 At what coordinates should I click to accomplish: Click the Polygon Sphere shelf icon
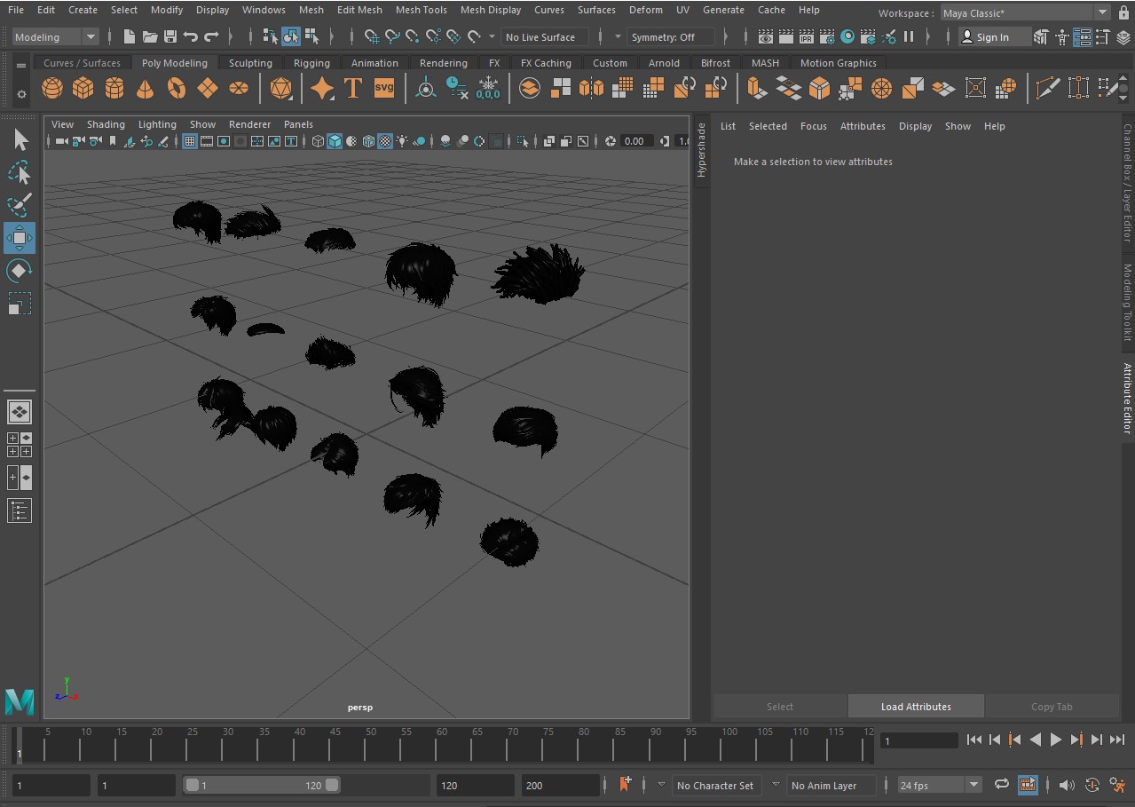[x=52, y=88]
